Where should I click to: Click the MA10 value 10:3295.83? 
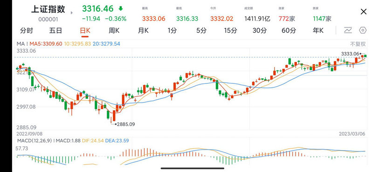click(x=77, y=44)
